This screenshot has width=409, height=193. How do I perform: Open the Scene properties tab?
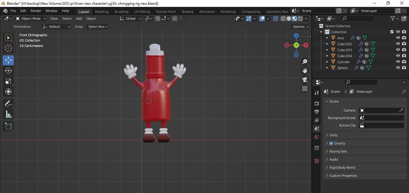317,128
